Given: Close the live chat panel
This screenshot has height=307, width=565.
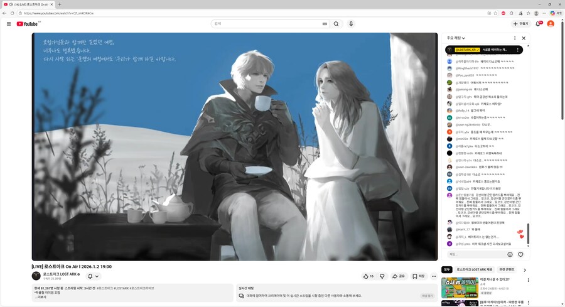Looking at the screenshot, I should [x=524, y=38].
